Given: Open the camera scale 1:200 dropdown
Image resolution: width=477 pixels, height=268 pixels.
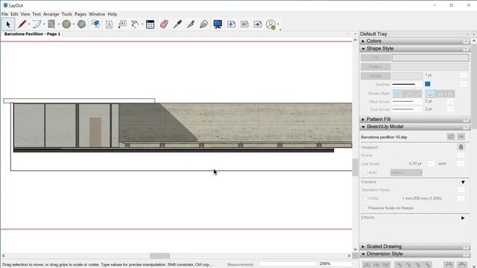Looking at the screenshot, I should (x=461, y=199).
